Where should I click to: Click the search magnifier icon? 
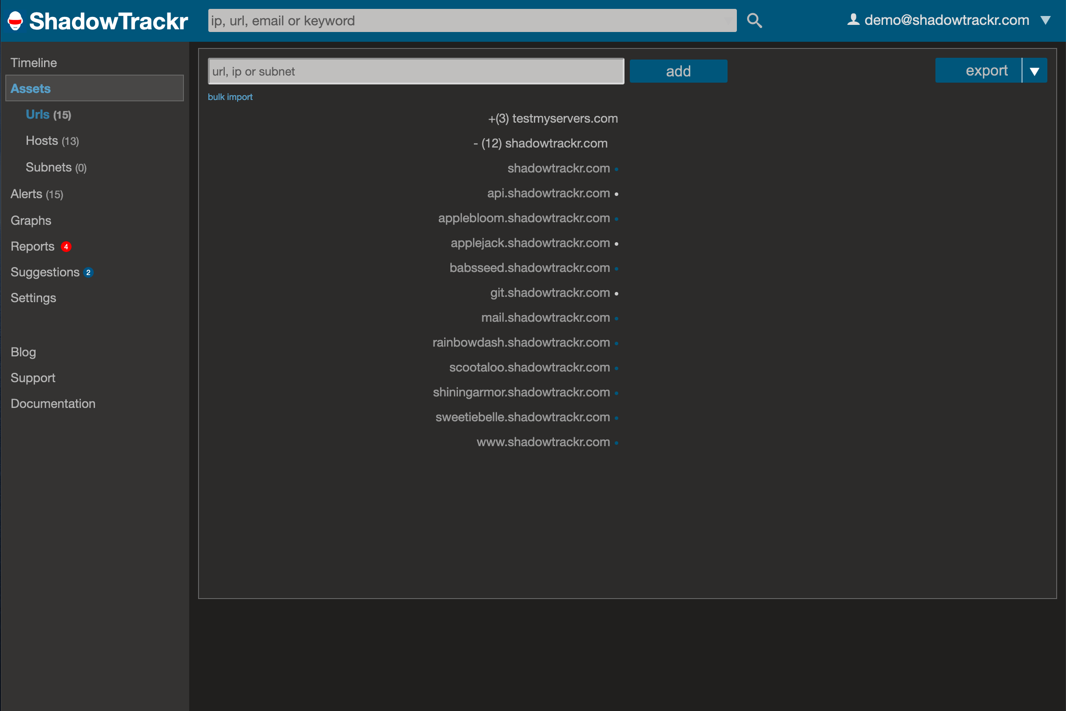click(x=754, y=20)
